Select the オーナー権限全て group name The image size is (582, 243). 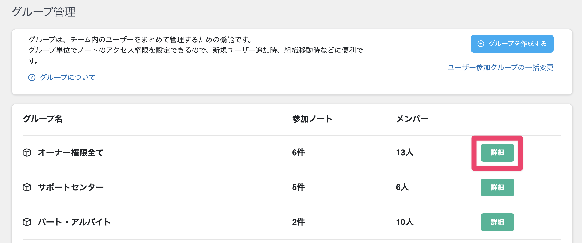(71, 153)
